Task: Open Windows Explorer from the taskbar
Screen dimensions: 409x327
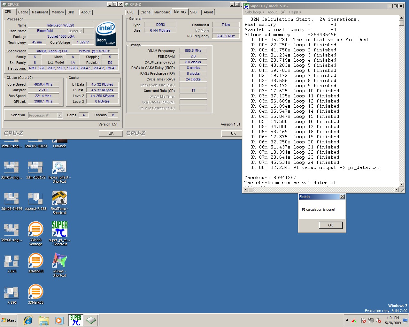Action: [44, 320]
